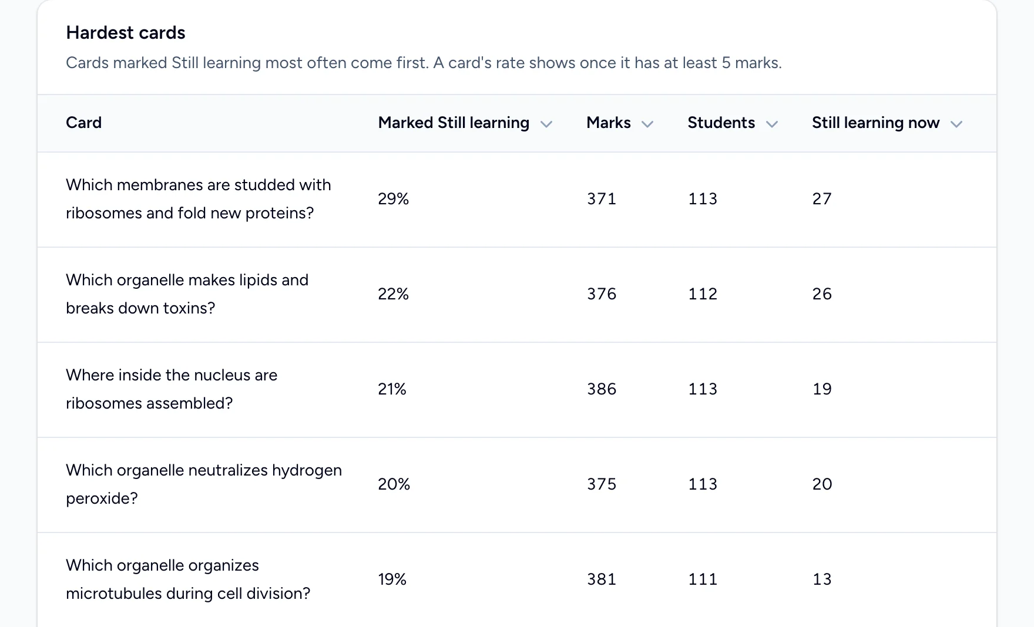
Task: Sort table by Marks header text
Action: click(x=609, y=123)
